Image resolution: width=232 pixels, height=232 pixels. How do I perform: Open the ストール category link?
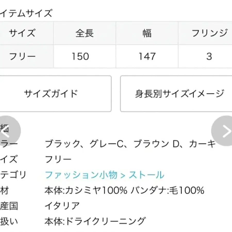pyautogui.click(x=147, y=175)
